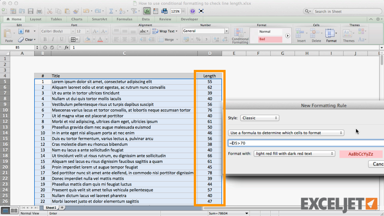384x216 pixels.
Task: Open the Formula Builder (fx) toolbar icon
Action: [147, 11]
